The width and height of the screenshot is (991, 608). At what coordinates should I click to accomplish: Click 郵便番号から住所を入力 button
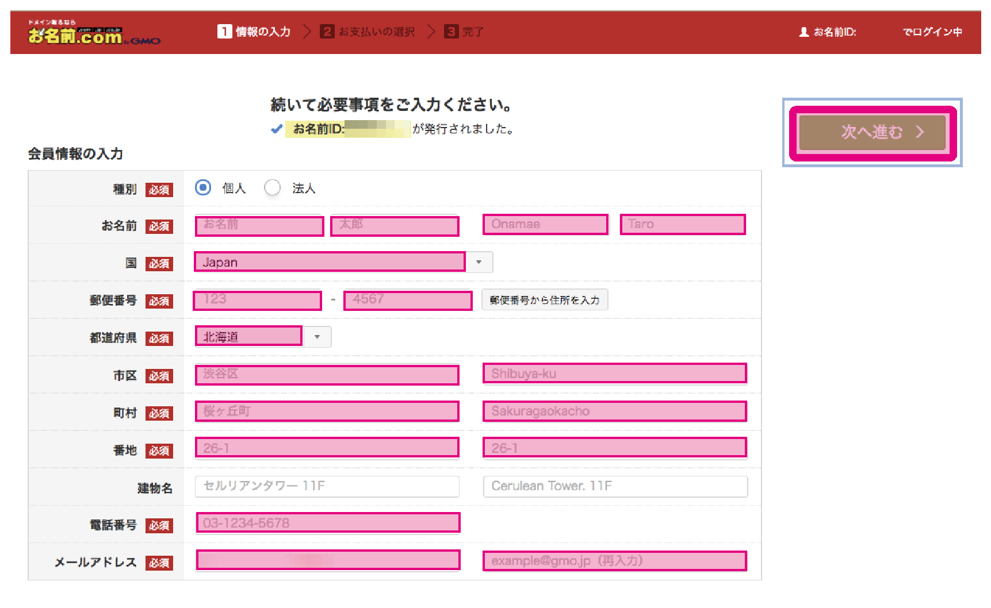pyautogui.click(x=545, y=300)
